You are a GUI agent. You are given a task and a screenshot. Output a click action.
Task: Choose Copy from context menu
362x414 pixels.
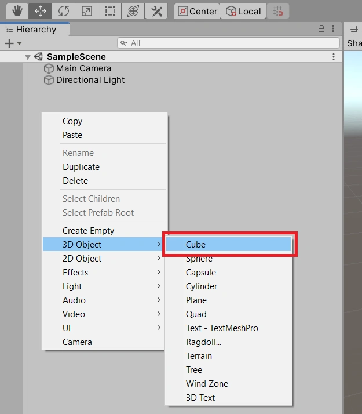point(105,121)
